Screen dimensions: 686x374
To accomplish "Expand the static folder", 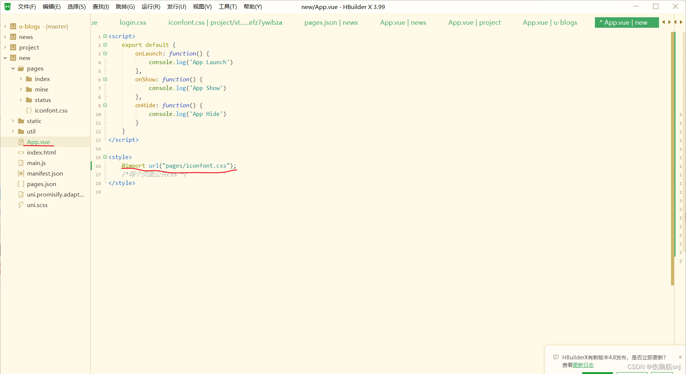I will coord(13,121).
